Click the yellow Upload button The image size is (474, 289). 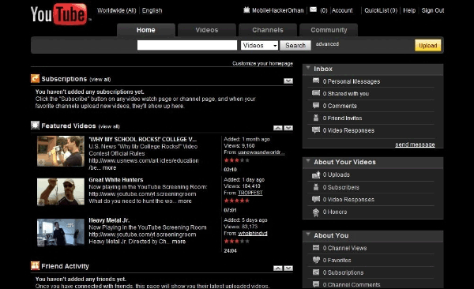click(427, 46)
